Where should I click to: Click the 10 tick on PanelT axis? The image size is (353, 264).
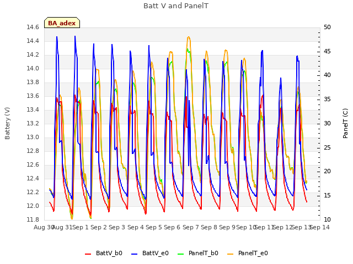tap(327, 219)
